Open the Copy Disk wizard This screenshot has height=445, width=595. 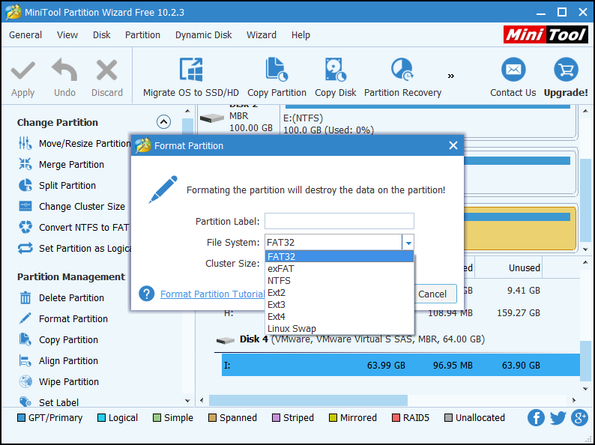click(336, 78)
